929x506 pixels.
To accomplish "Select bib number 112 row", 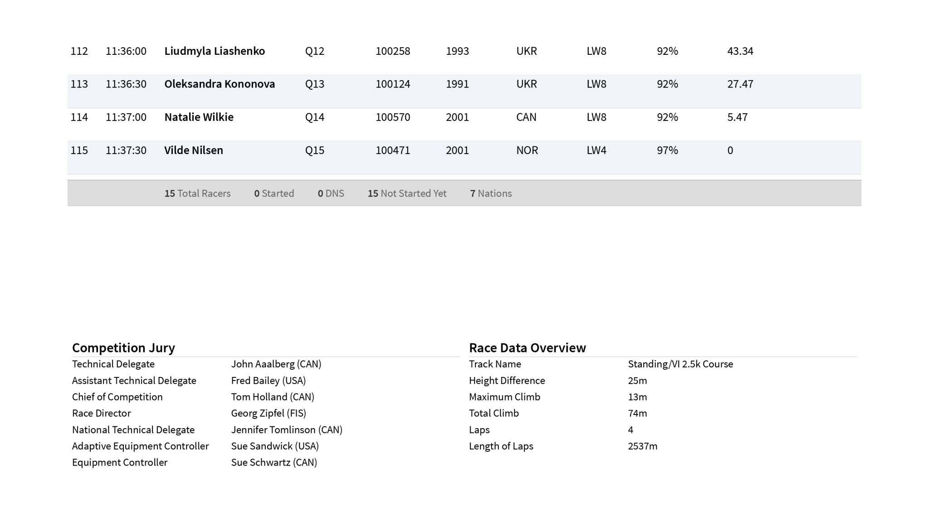I will [x=79, y=51].
